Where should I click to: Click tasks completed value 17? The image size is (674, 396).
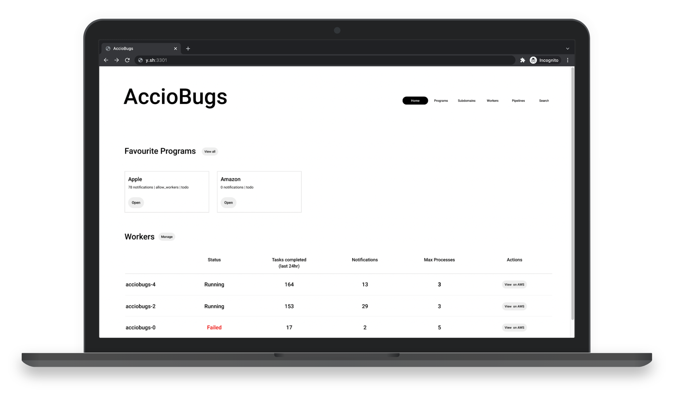289,327
